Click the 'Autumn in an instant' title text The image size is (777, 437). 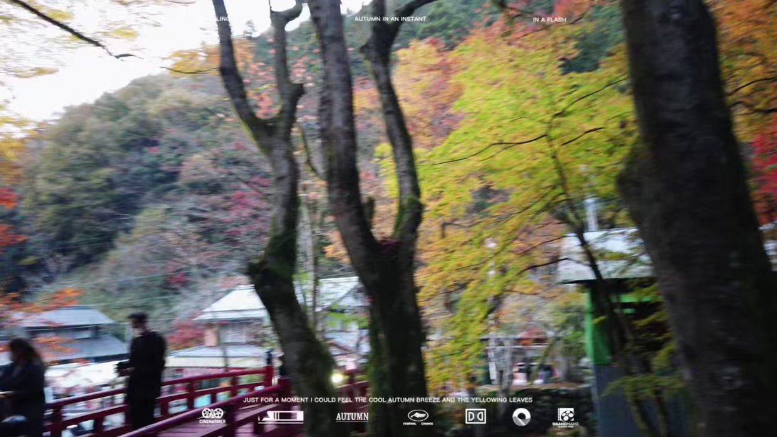coord(390,19)
